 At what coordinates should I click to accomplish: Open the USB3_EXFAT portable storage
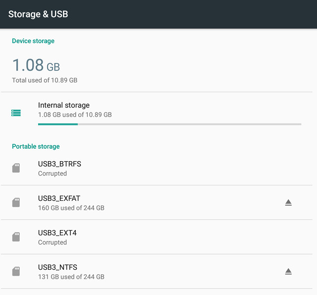pyautogui.click(x=157, y=203)
